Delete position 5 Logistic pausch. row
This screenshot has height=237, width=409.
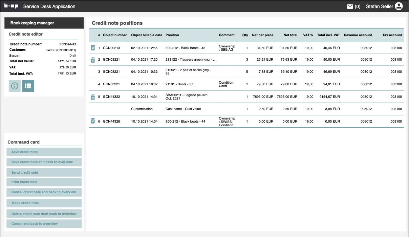tap(93, 97)
